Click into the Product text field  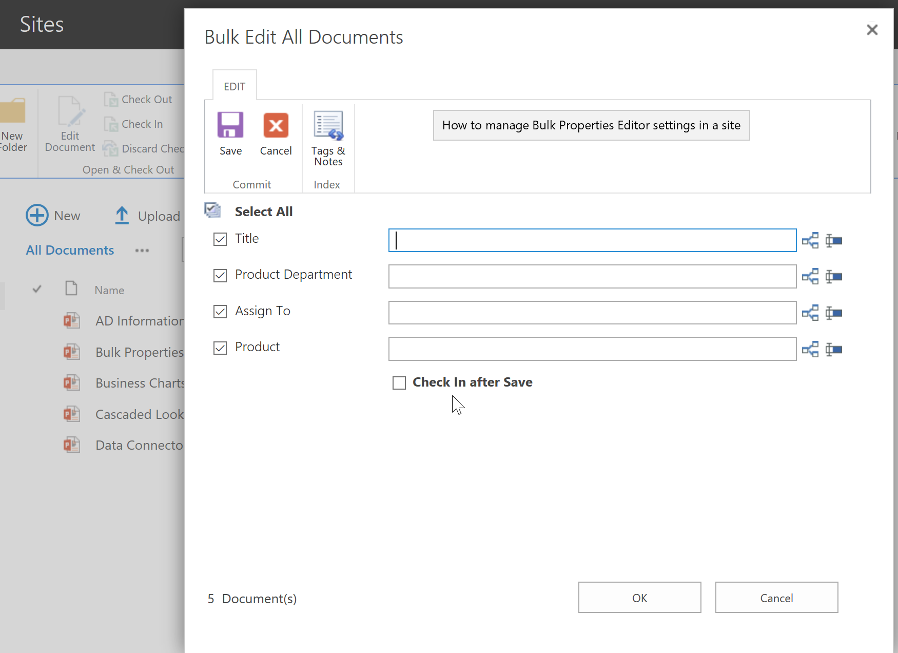(x=592, y=349)
